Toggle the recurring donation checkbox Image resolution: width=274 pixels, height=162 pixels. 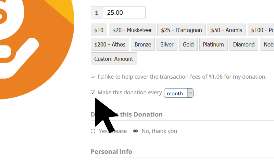tap(93, 93)
